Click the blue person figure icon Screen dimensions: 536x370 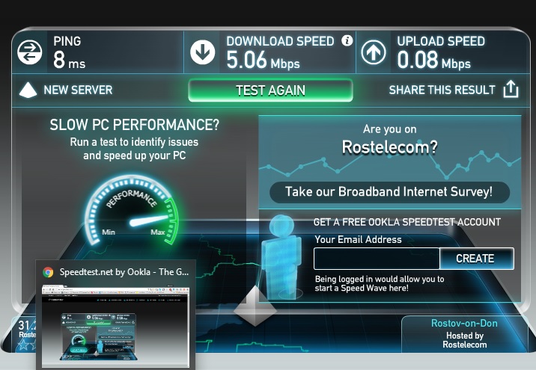pyautogui.click(x=281, y=256)
